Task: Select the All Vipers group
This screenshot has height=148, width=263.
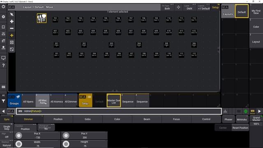Action: (28, 100)
